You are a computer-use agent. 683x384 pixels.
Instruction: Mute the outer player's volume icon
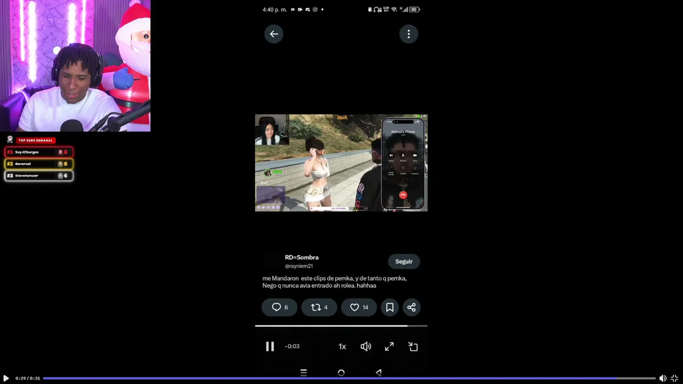[x=663, y=378]
